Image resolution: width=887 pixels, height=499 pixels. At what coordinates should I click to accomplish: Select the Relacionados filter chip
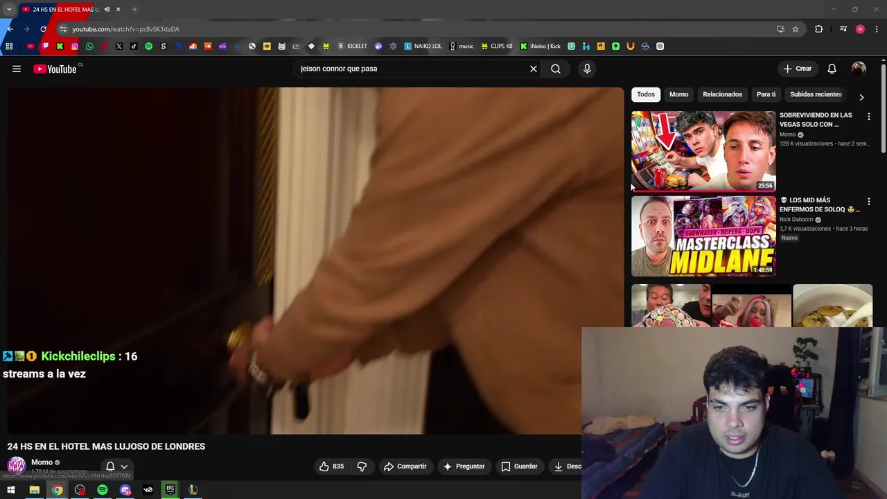pos(722,94)
